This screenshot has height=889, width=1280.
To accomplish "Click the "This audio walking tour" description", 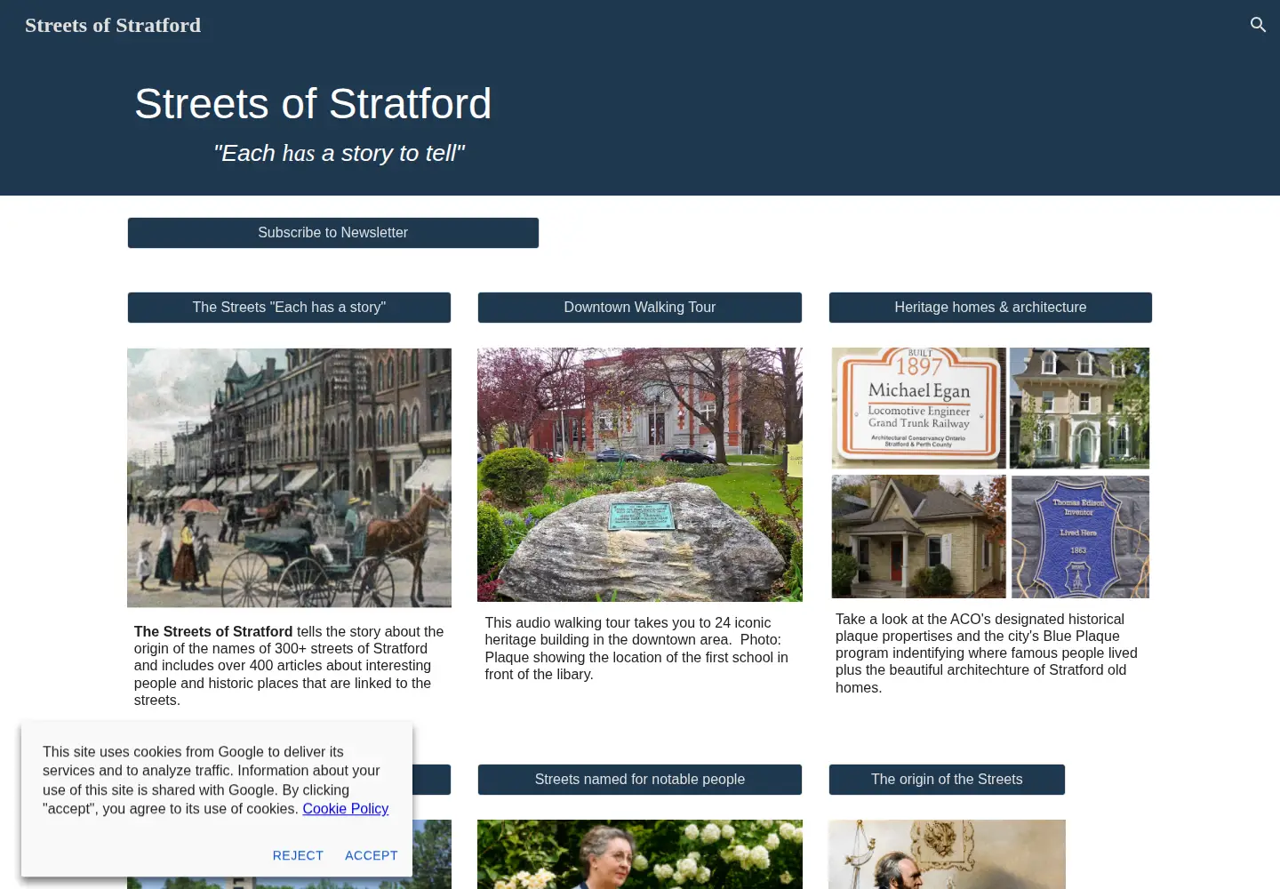I will (x=636, y=649).
